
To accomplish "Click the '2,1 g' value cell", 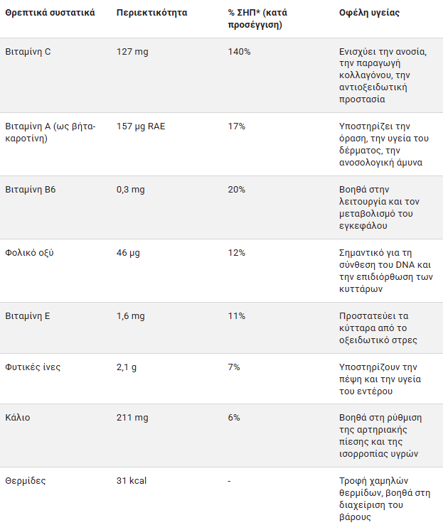I will [127, 367].
